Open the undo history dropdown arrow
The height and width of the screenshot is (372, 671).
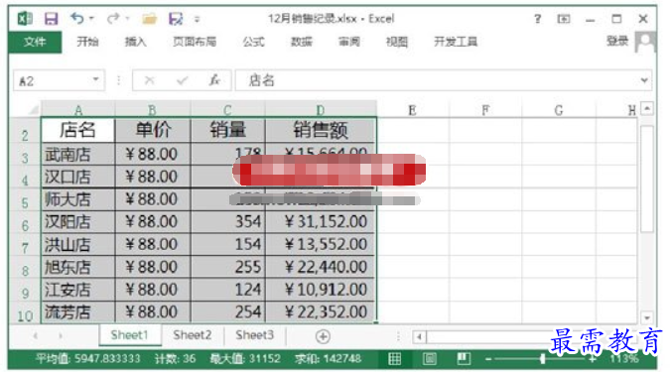pyautogui.click(x=91, y=19)
